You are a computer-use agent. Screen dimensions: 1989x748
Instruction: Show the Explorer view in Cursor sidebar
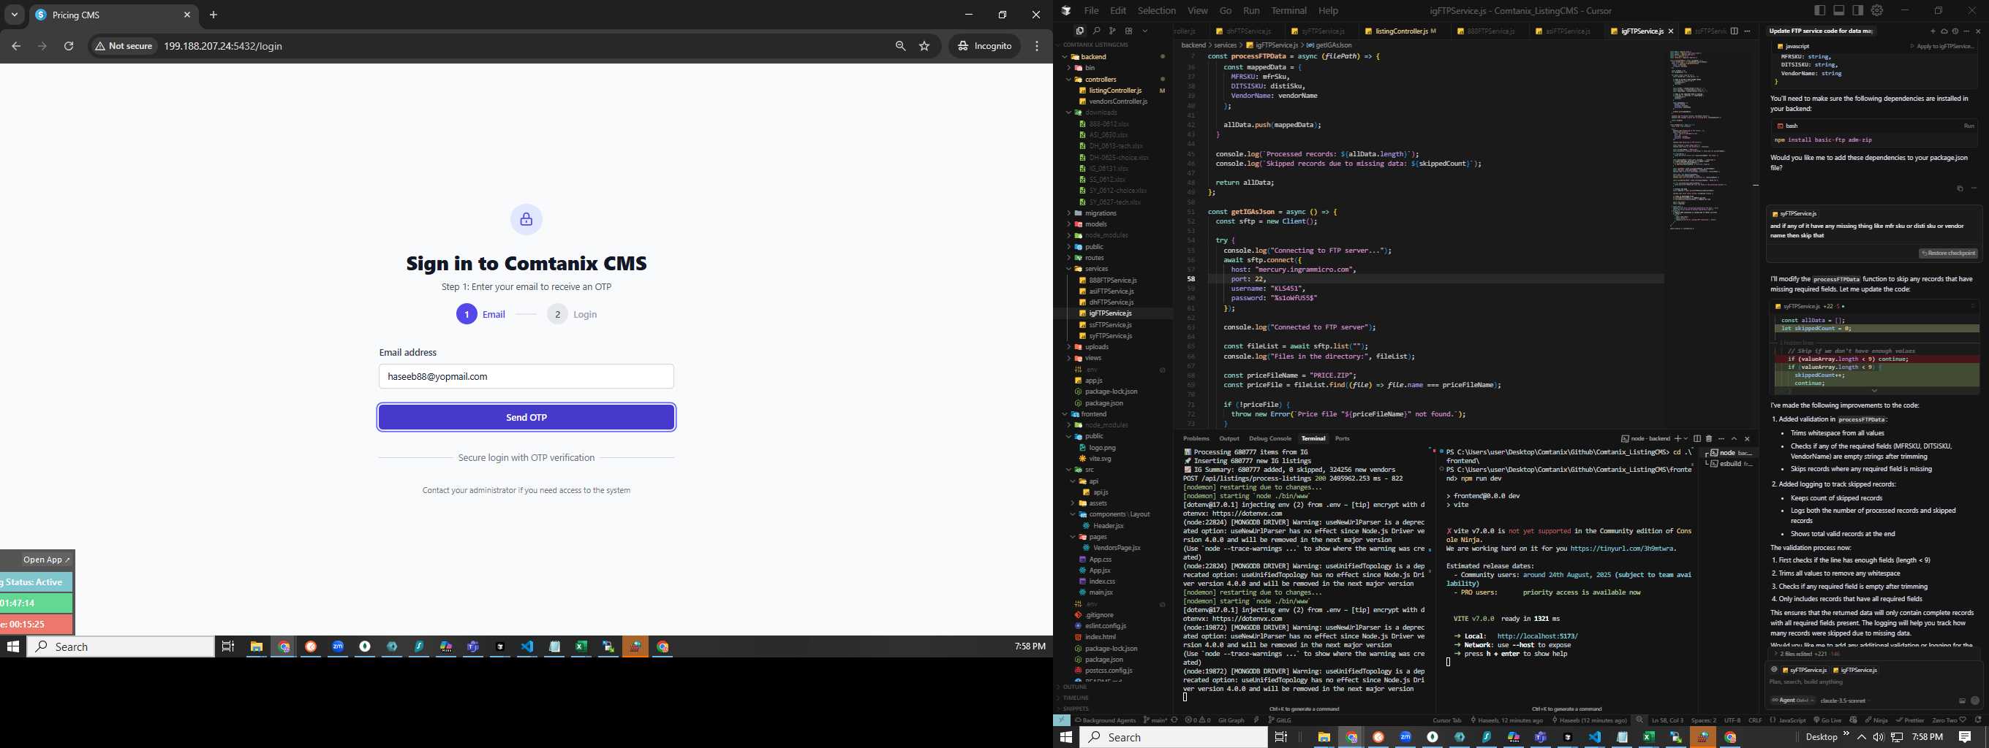click(x=1079, y=31)
